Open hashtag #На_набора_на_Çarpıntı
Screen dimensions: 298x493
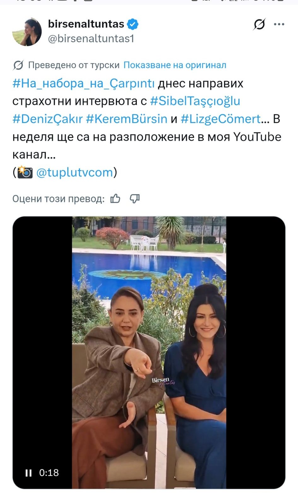pos(84,83)
